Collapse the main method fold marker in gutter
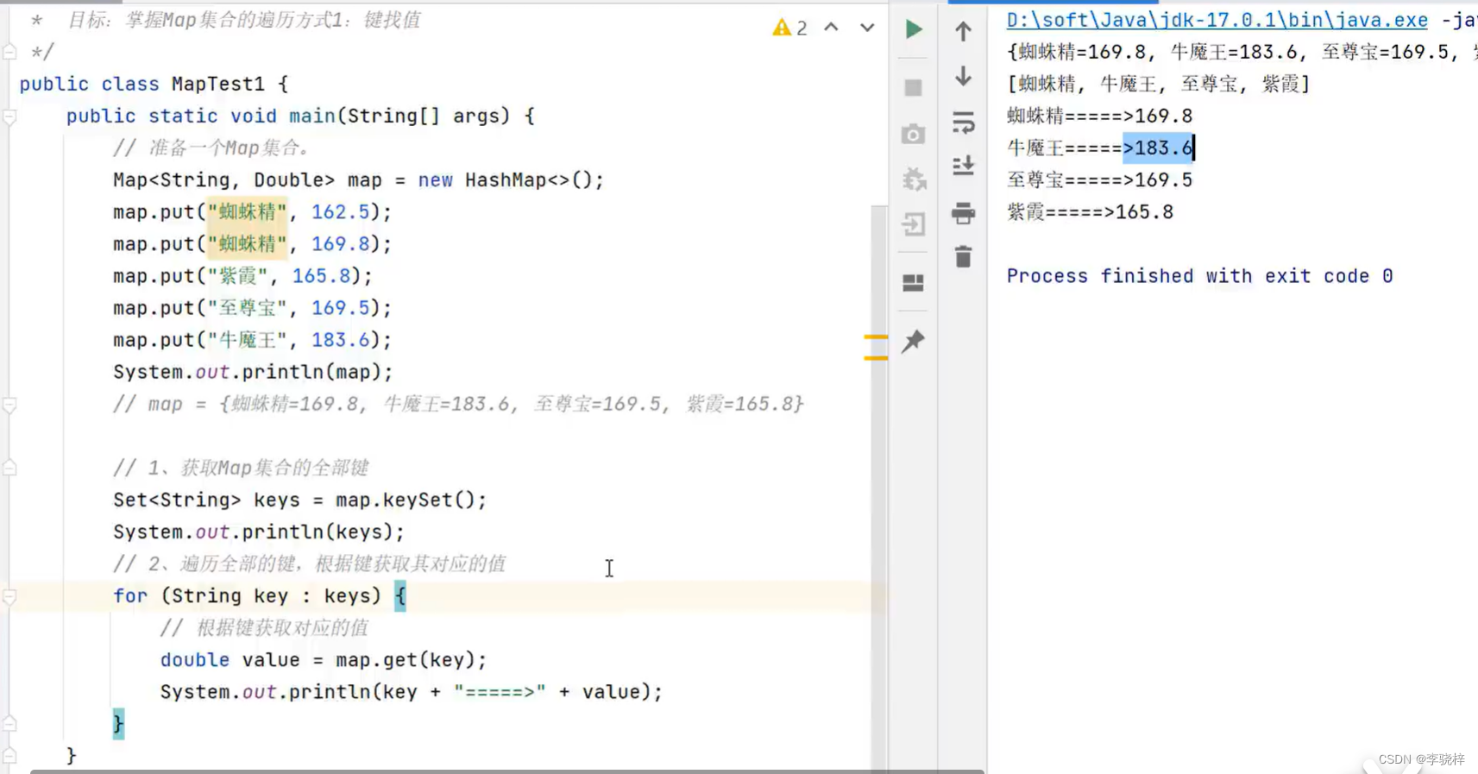 pyautogui.click(x=9, y=116)
